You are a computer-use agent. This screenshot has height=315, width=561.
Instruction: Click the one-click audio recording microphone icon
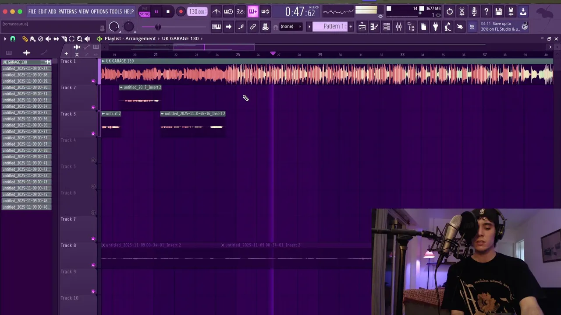pyautogui.click(x=474, y=12)
